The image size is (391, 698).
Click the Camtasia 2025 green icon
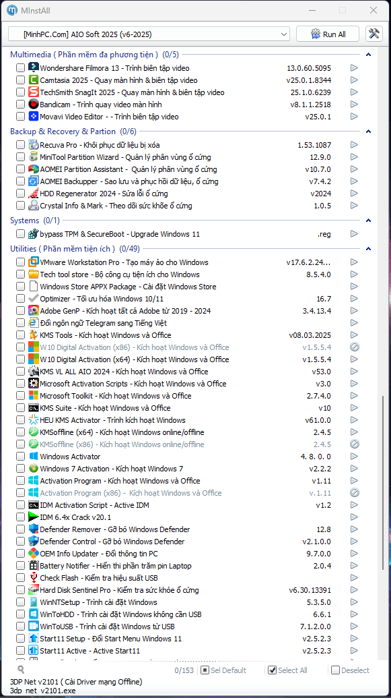pos(34,80)
